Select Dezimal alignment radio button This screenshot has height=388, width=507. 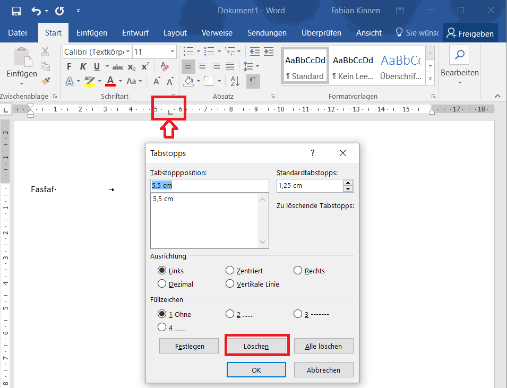pos(162,283)
